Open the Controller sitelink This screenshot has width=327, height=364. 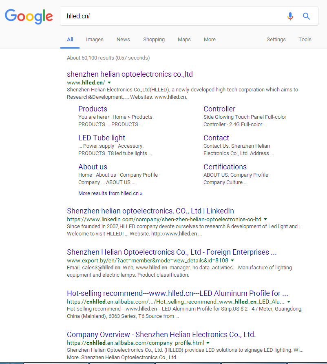[x=219, y=109]
